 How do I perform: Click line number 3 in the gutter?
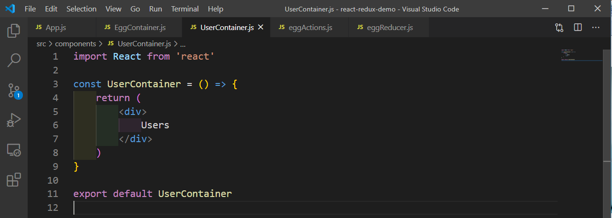click(x=55, y=84)
